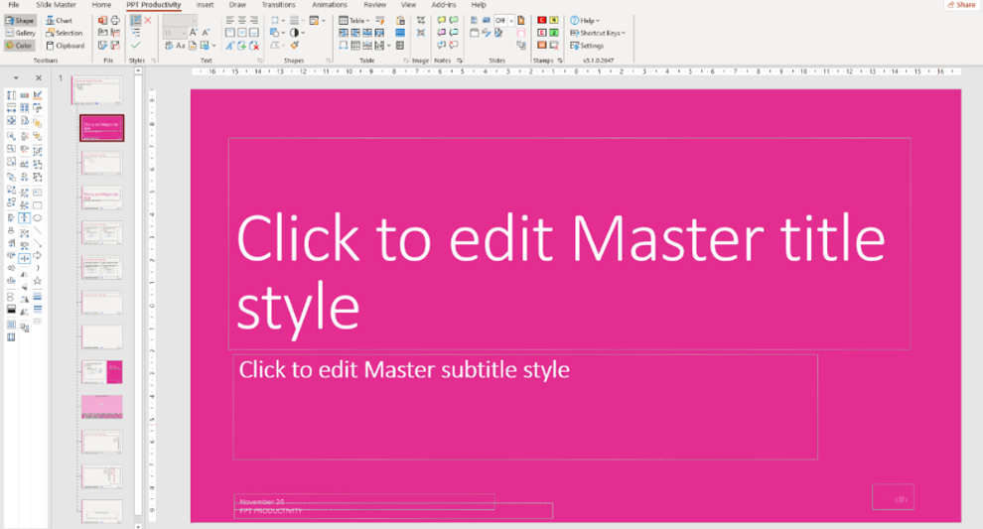Viewport: 983px width, 529px height.
Task: Click the printer icon in File group
Action: (x=115, y=21)
